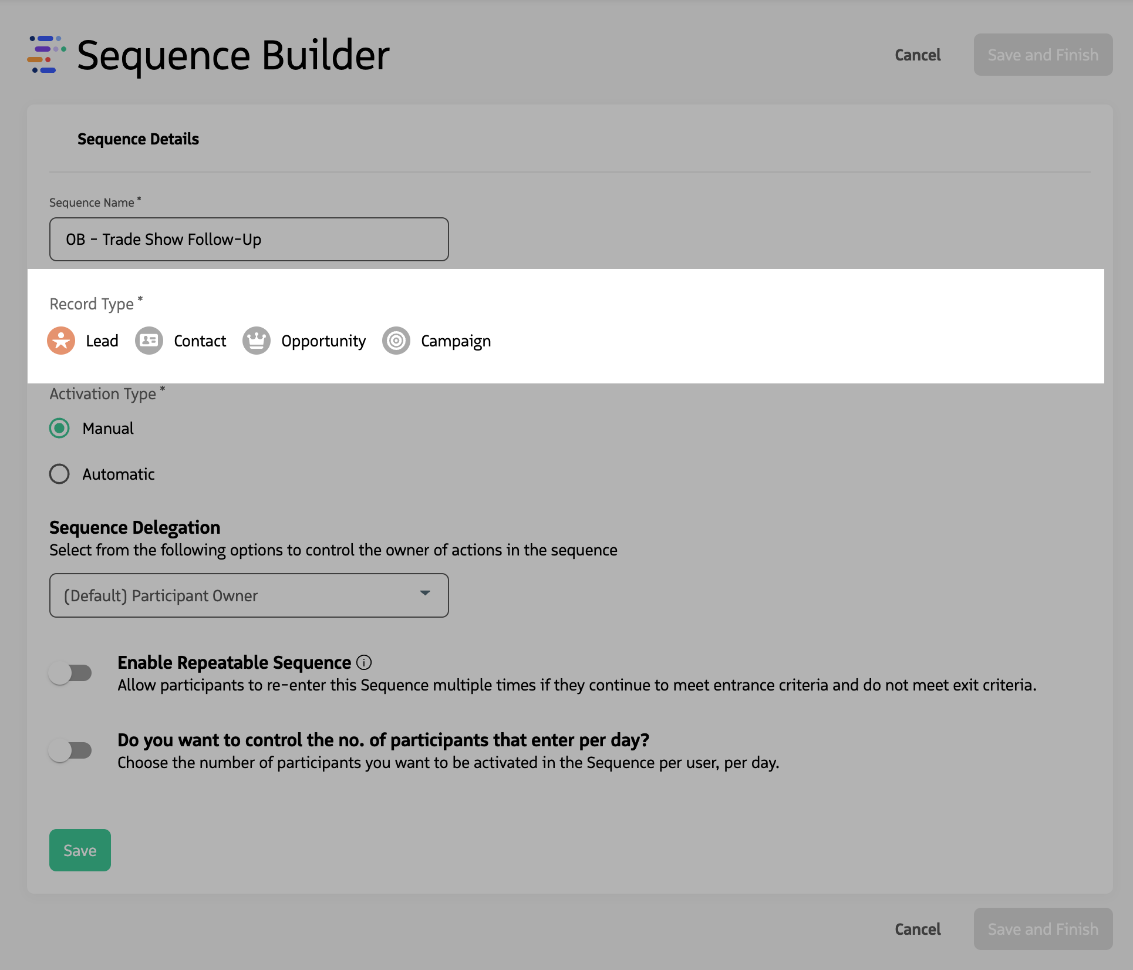The height and width of the screenshot is (970, 1133).
Task: Select the Manual activation radio button
Action: [x=59, y=429]
